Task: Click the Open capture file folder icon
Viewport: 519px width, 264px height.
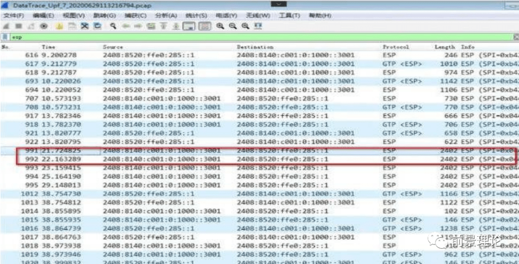Action: tap(60, 26)
